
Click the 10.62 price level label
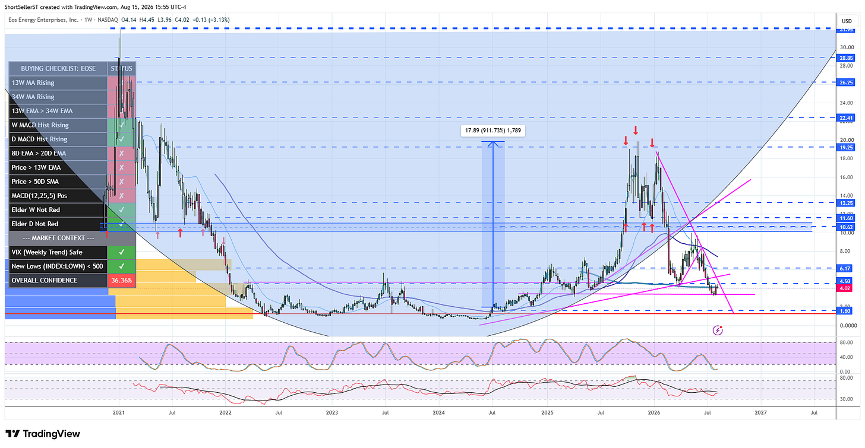[845, 227]
